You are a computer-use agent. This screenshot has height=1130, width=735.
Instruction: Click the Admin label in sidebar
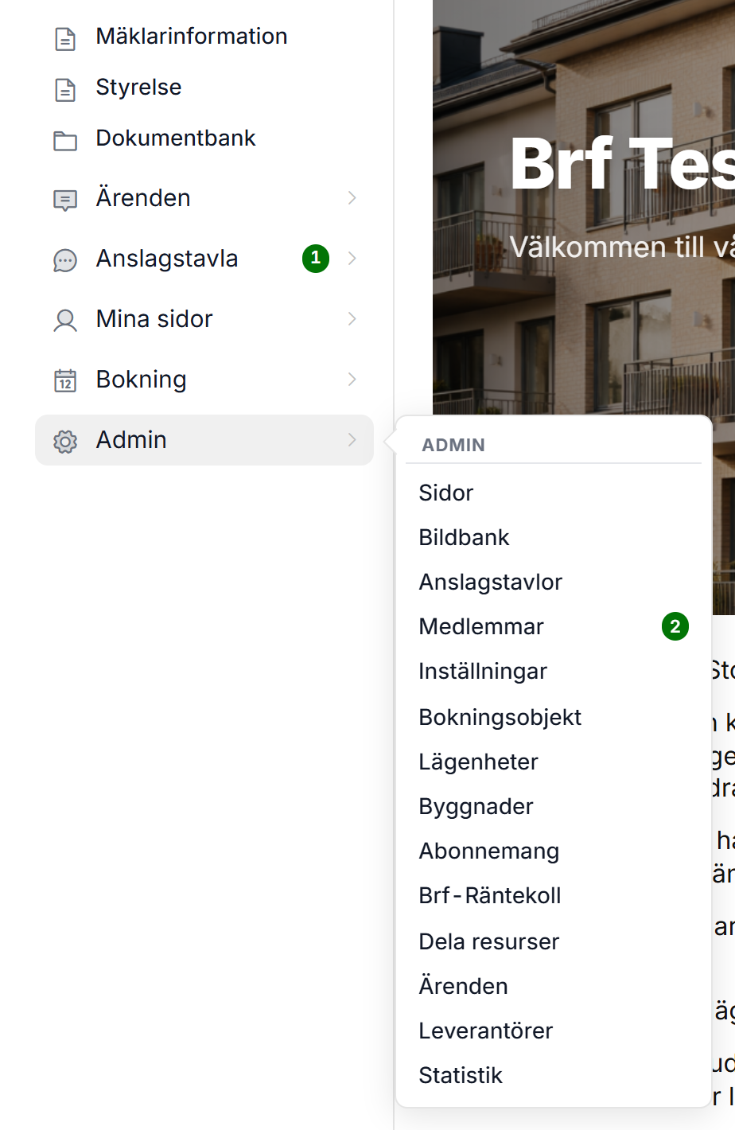[x=132, y=440]
